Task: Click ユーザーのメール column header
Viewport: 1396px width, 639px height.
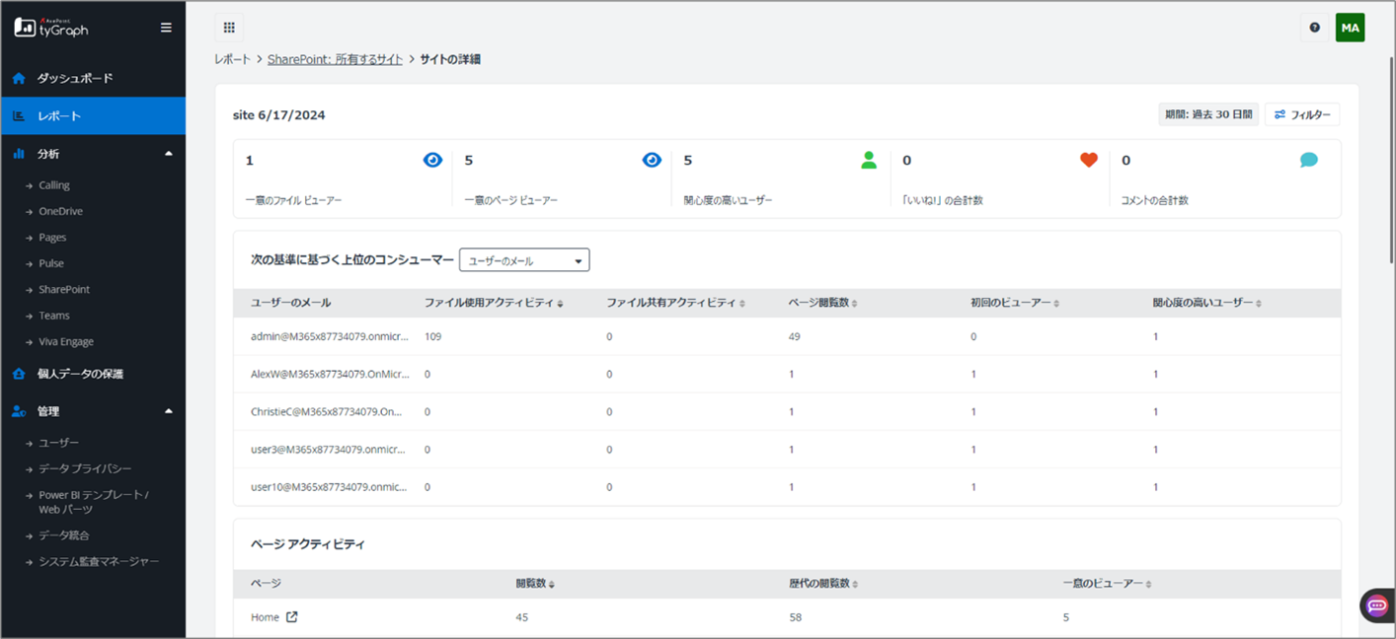Action: pyautogui.click(x=290, y=303)
